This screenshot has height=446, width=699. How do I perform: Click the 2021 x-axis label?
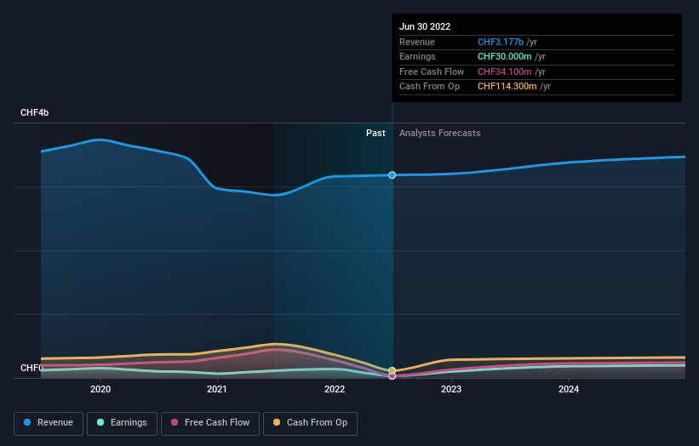(217, 389)
